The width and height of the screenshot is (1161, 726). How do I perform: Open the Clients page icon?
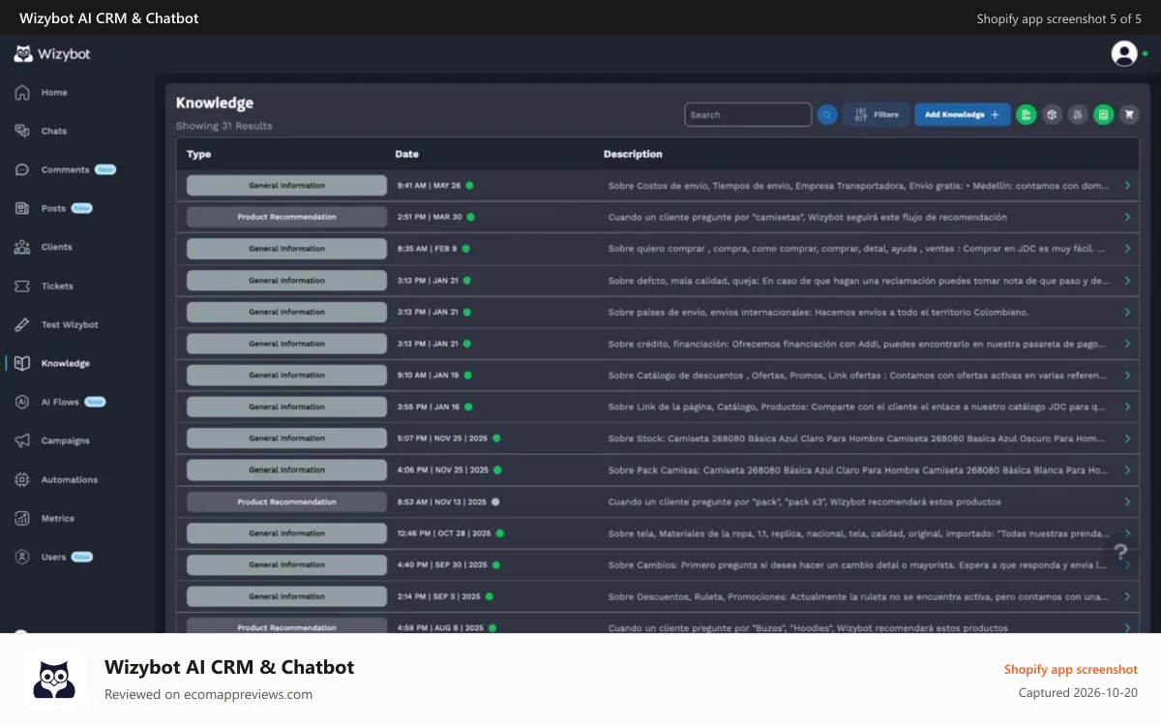pos(22,247)
